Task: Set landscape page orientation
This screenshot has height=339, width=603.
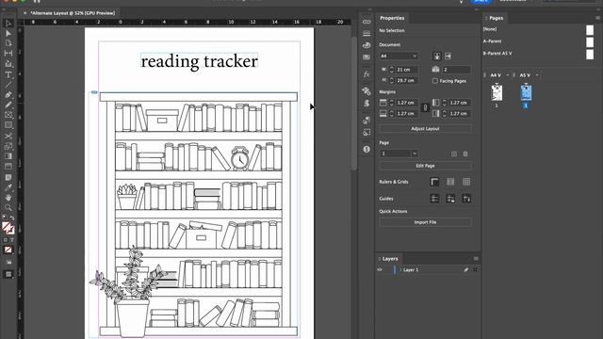Action: click(448, 56)
